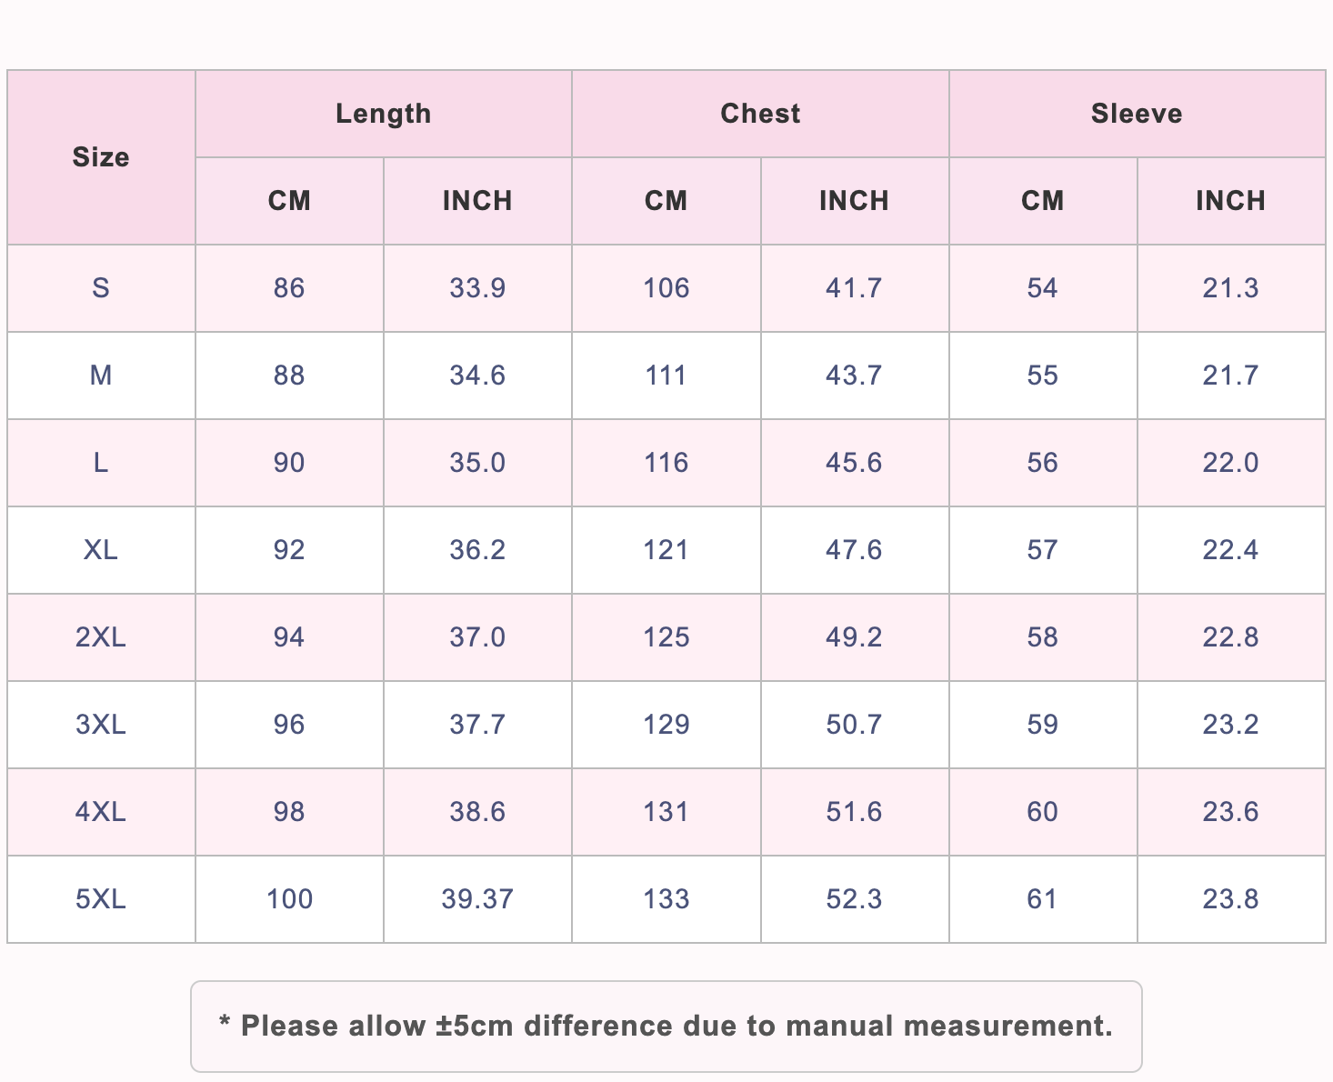Click the Chest column header
The height and width of the screenshot is (1082, 1333).
(760, 114)
